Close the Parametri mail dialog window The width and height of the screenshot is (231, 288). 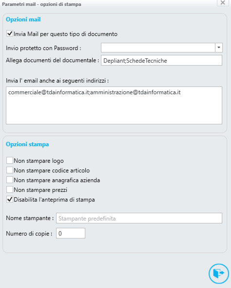point(223,3)
